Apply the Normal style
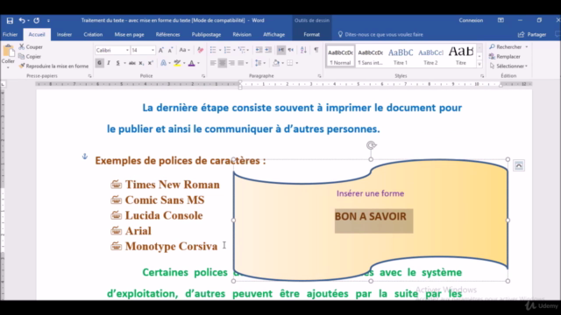 pyautogui.click(x=340, y=56)
